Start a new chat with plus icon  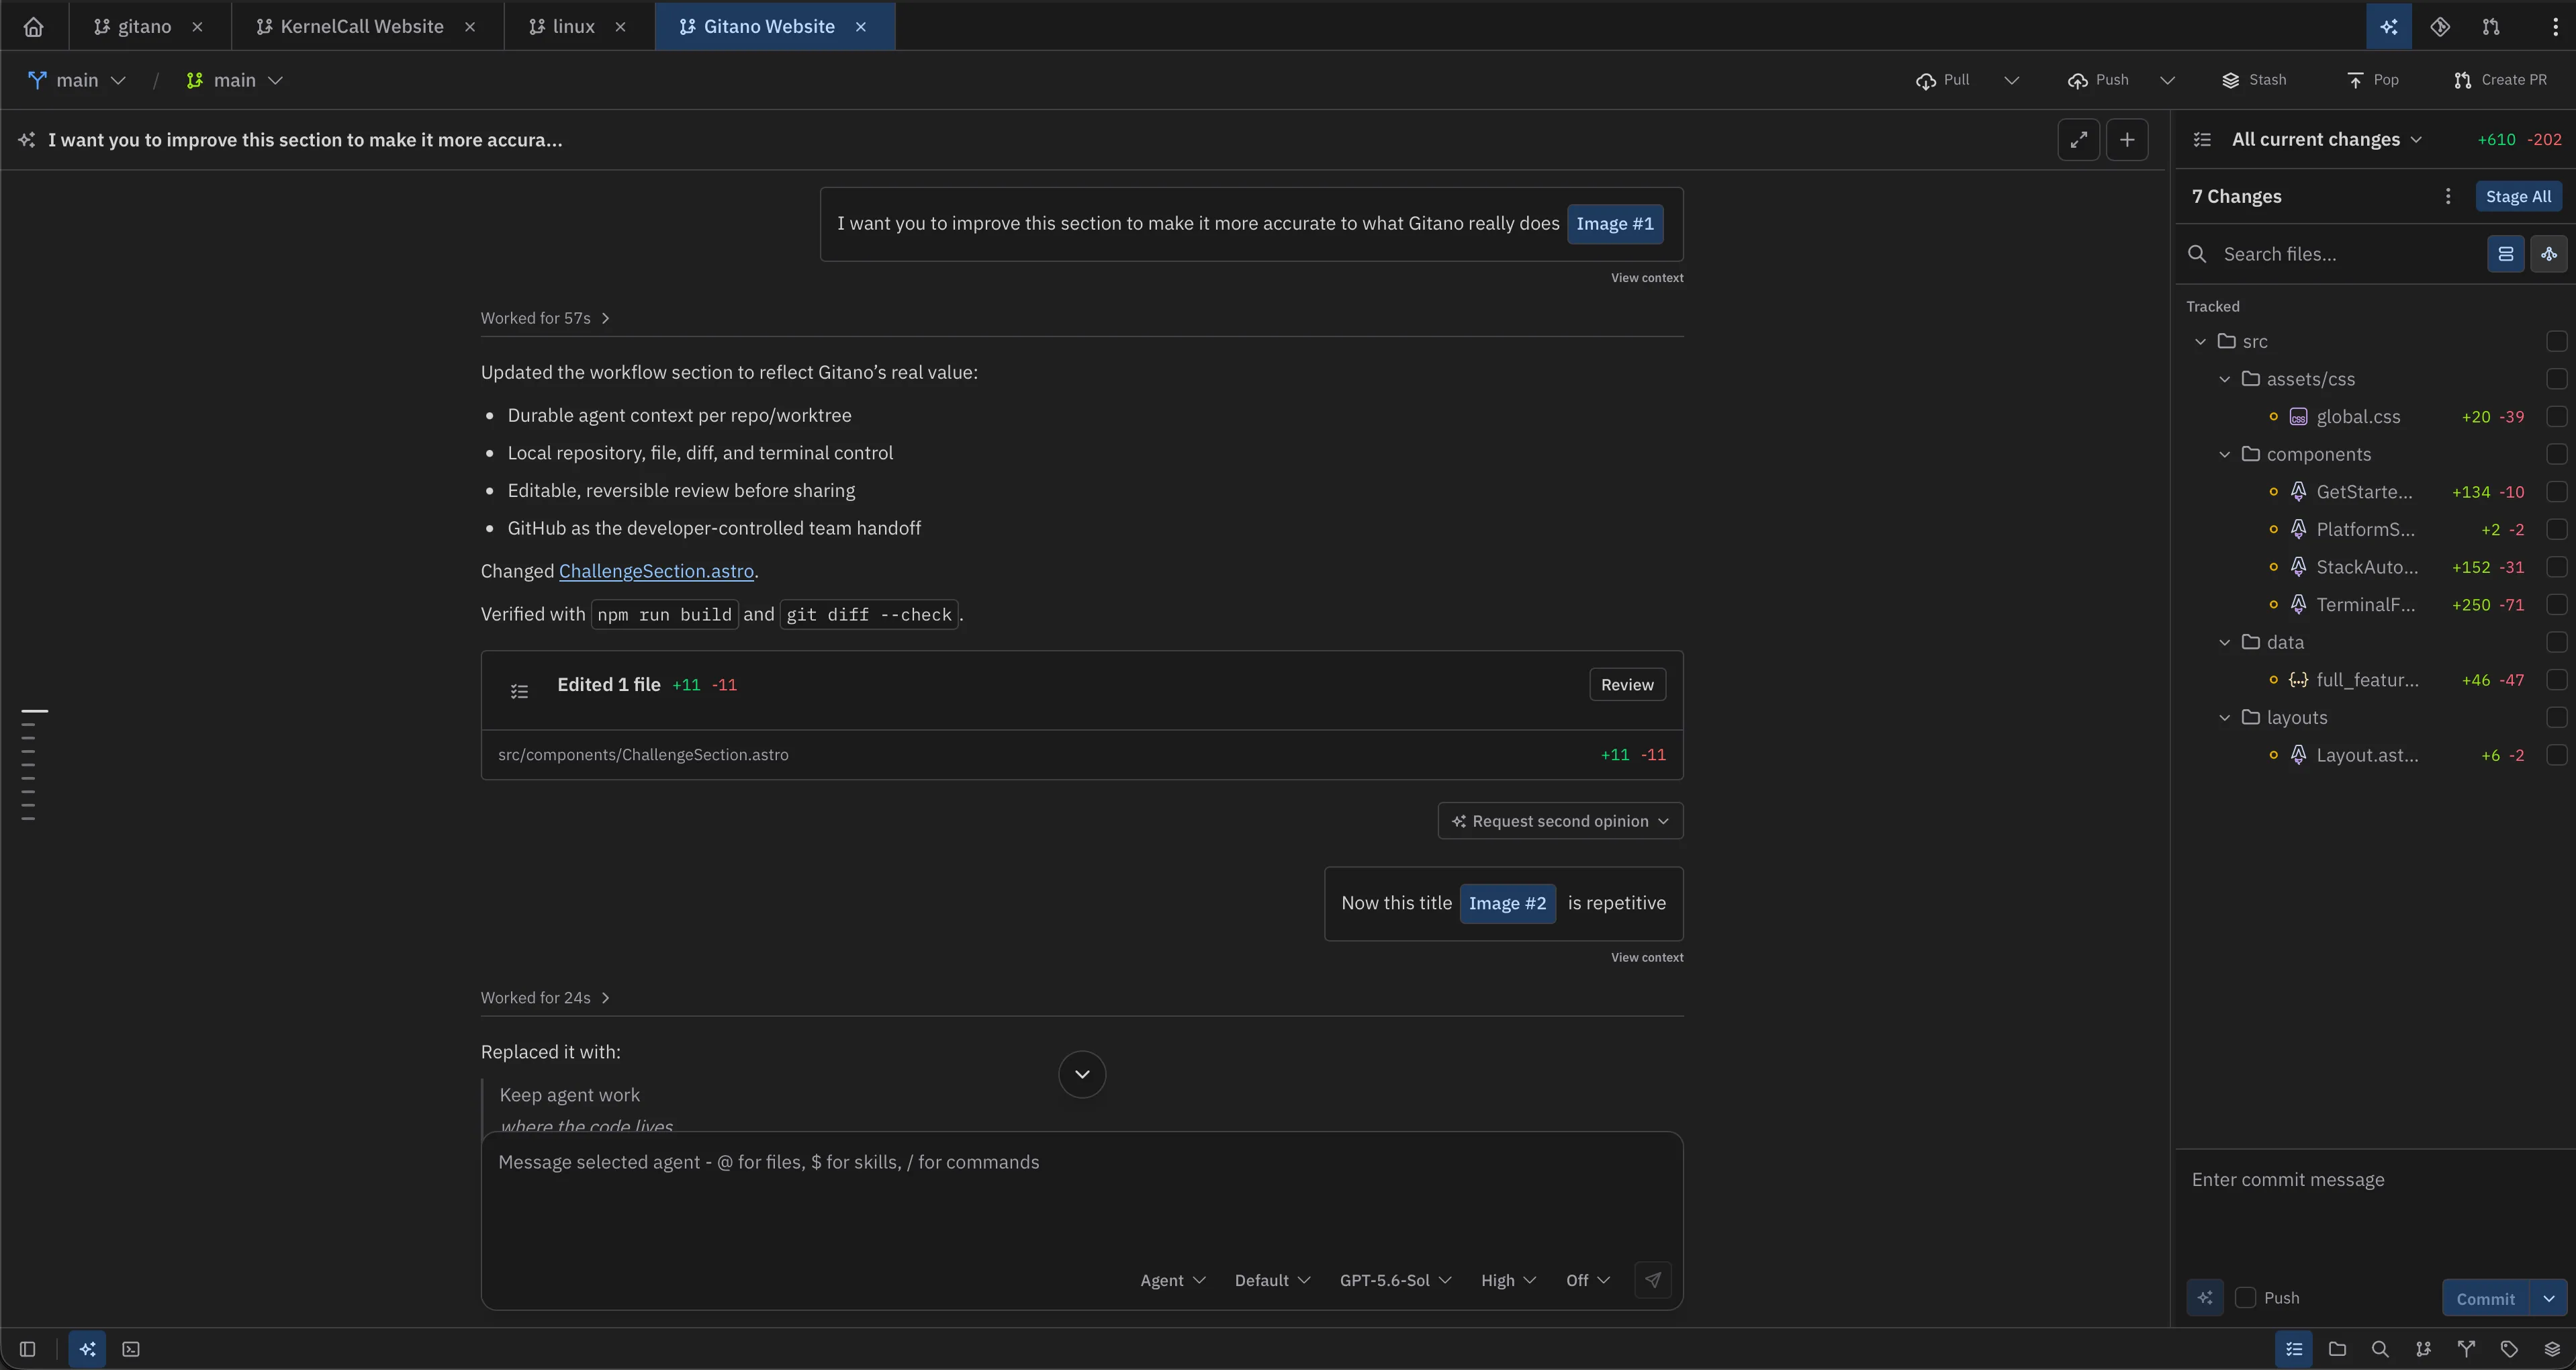tap(2127, 140)
